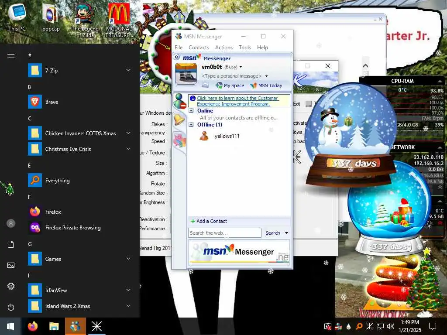Expand the IrfanView folder chevron
This screenshot has width=447, height=335.
click(x=128, y=290)
